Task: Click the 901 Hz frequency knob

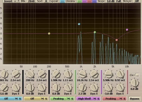Action: point(4,74)
